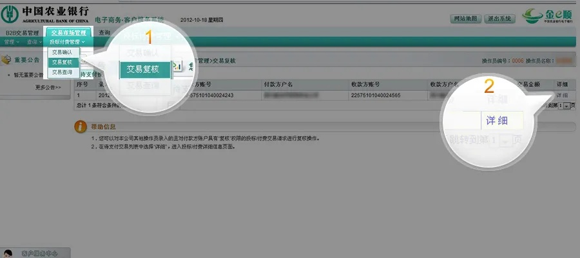Expand the 管理 submenu dropdown
Screen dimensions: 580x258
(10, 42)
